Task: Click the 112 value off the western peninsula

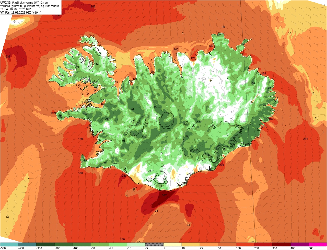Action: click(x=53, y=113)
